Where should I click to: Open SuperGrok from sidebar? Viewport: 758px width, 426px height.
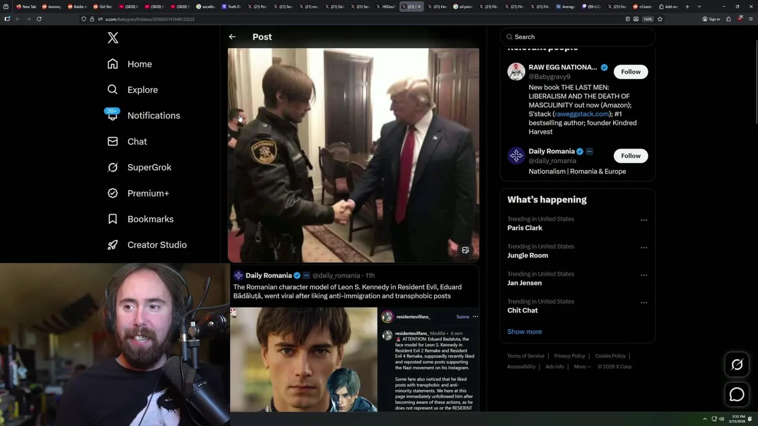click(139, 167)
